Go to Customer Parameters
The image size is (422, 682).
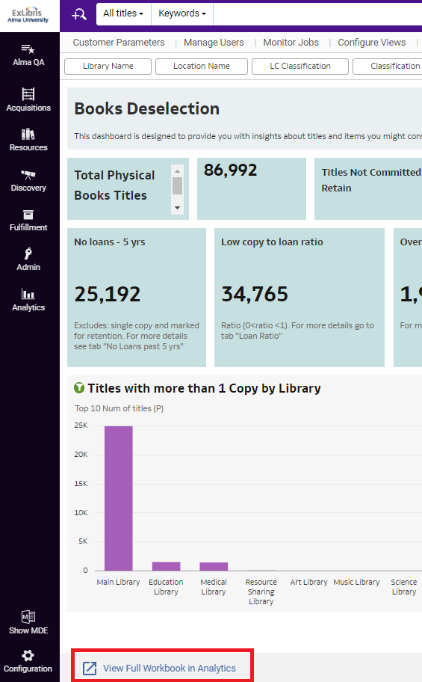click(119, 43)
